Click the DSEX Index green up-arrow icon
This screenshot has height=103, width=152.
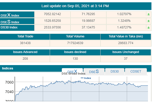[x=148, y=15]
